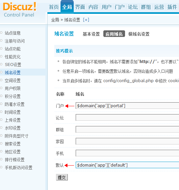Select the 基本设置 sub-tab
This screenshot has height=190, width=179.
click(91, 34)
